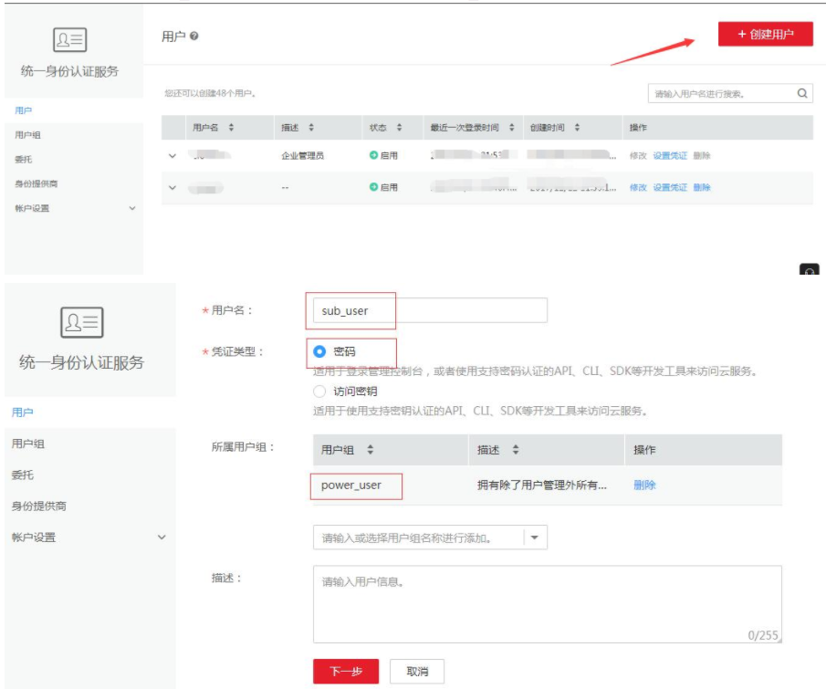Open 用户 menu in the upper sidebar
The width and height of the screenshot is (826, 689).
click(23, 110)
